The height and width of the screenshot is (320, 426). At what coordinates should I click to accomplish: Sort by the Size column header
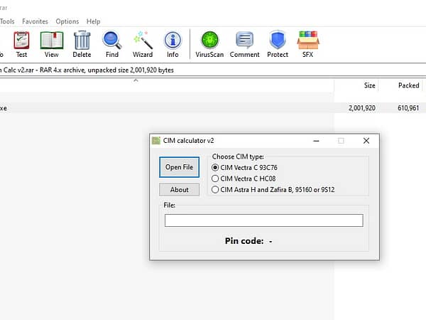(x=369, y=85)
